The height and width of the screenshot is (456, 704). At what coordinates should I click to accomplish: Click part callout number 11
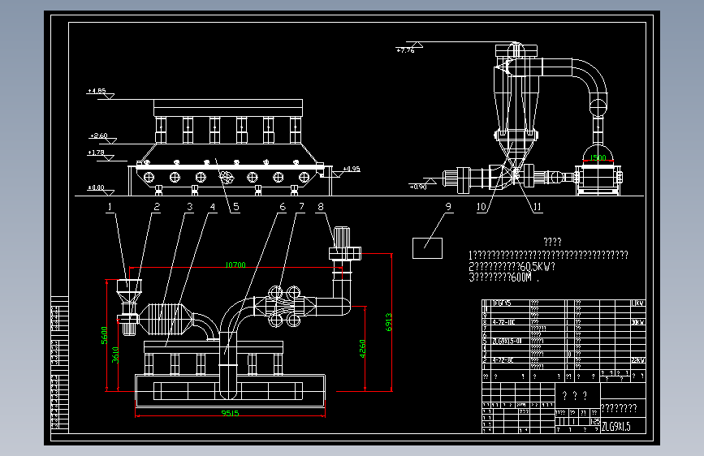[538, 207]
